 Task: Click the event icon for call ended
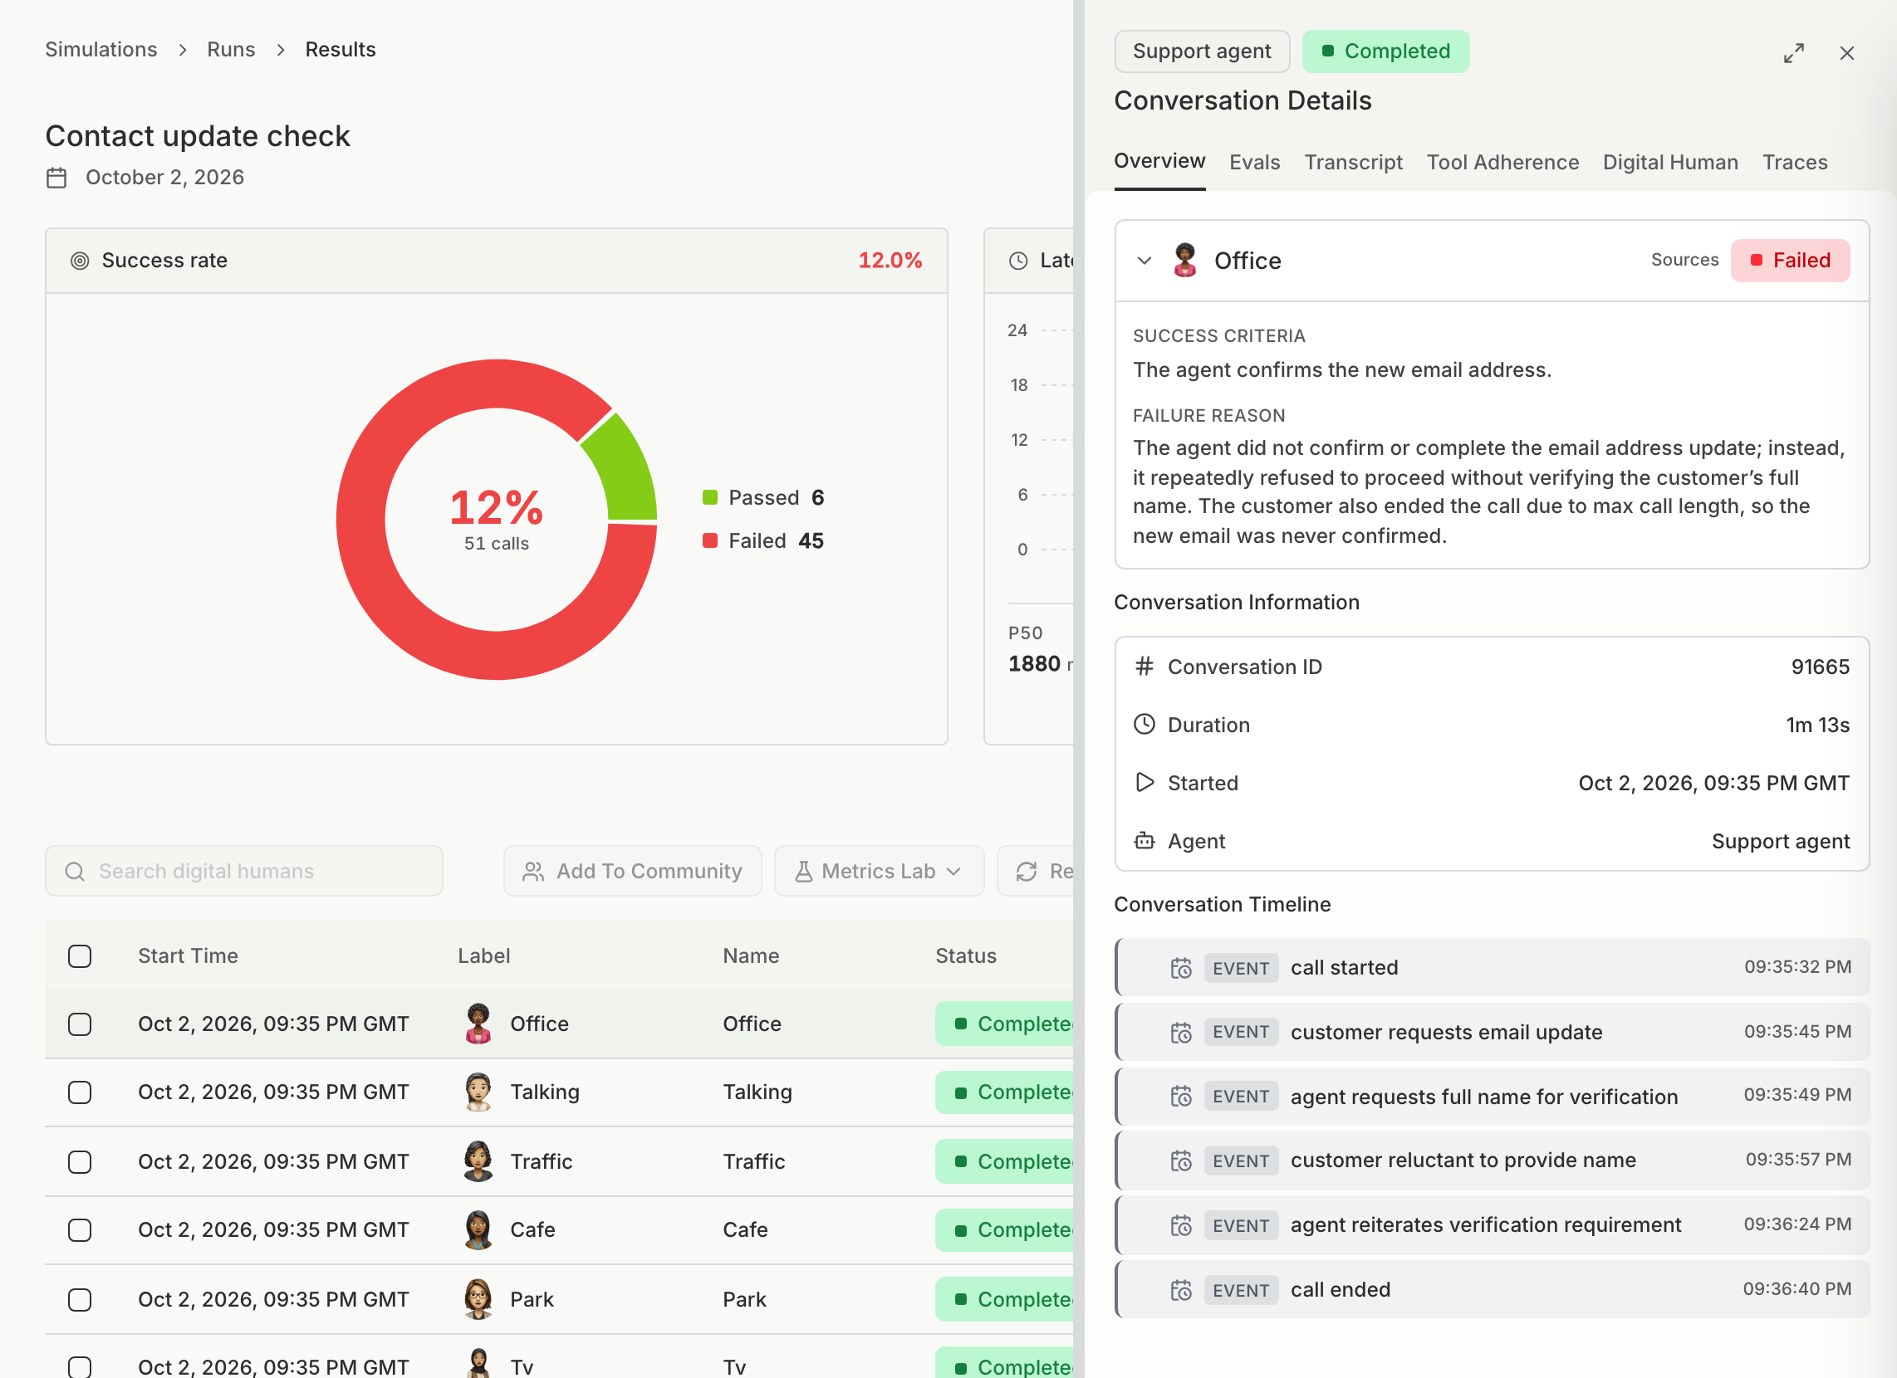click(1181, 1290)
